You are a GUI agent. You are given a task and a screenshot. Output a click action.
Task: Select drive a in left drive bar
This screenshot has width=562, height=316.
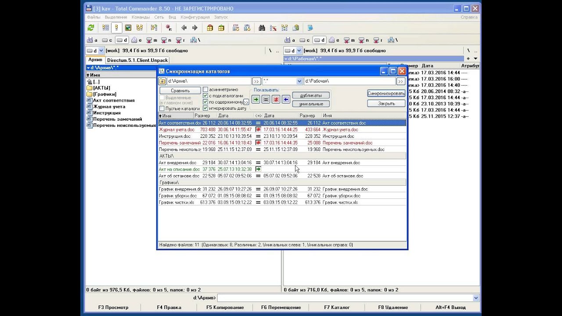(93, 40)
